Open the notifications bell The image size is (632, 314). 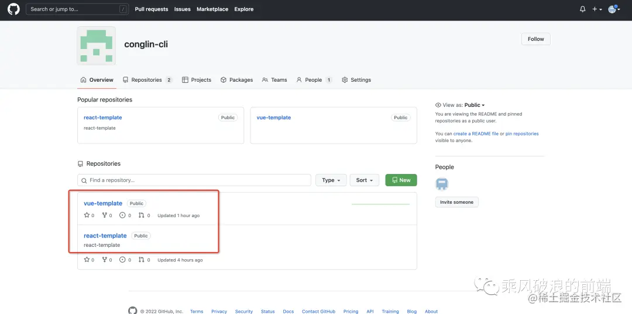(582, 9)
